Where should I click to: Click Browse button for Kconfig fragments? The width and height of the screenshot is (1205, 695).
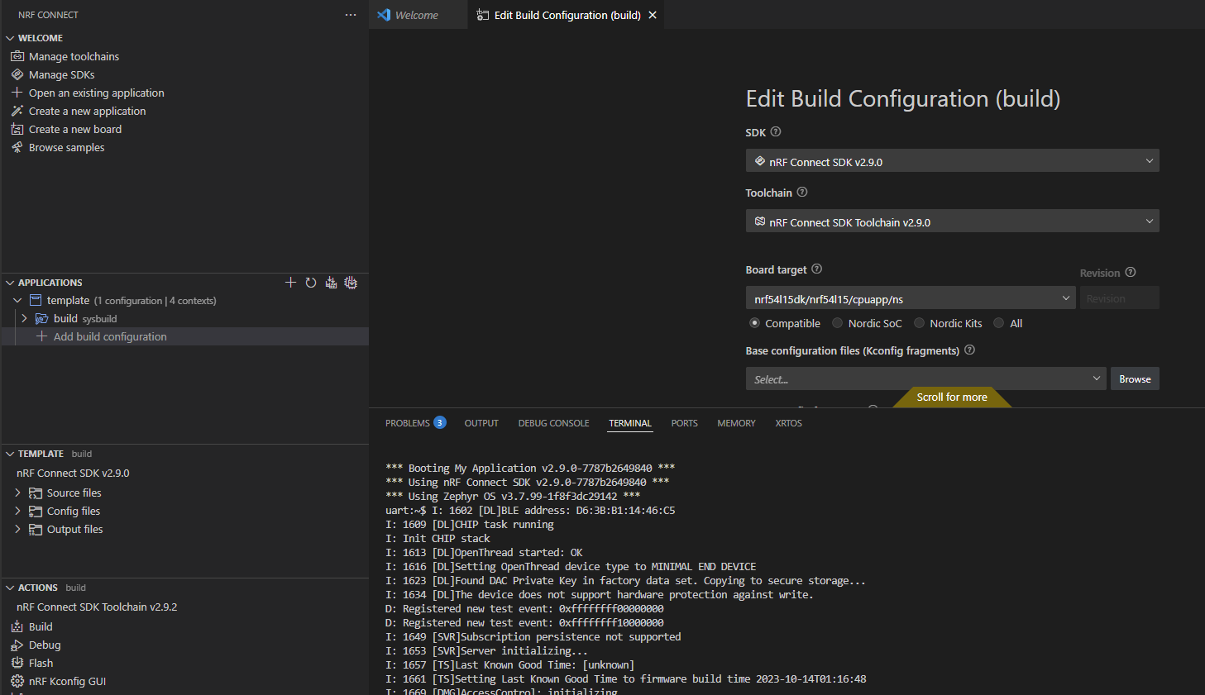pos(1135,378)
